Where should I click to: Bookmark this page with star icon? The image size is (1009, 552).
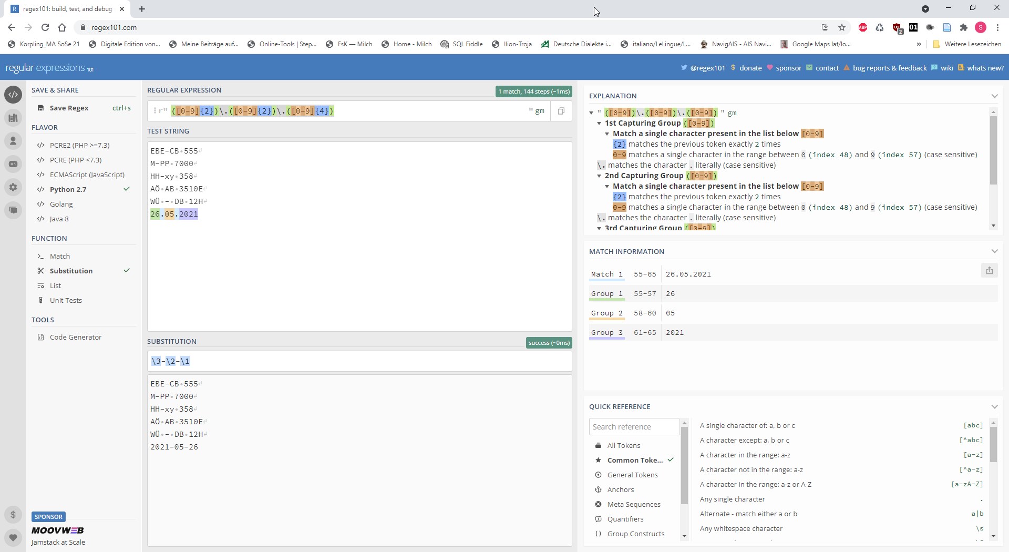point(842,27)
